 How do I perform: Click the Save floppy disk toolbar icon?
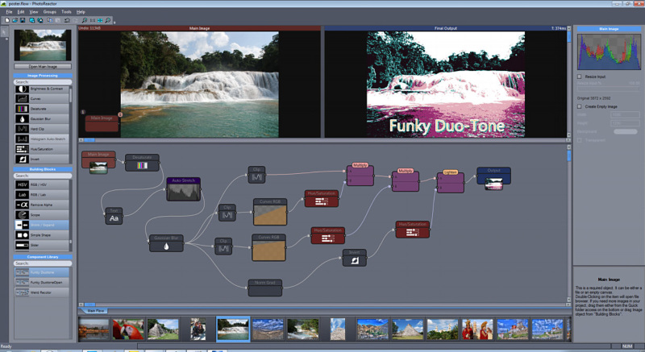(23, 20)
